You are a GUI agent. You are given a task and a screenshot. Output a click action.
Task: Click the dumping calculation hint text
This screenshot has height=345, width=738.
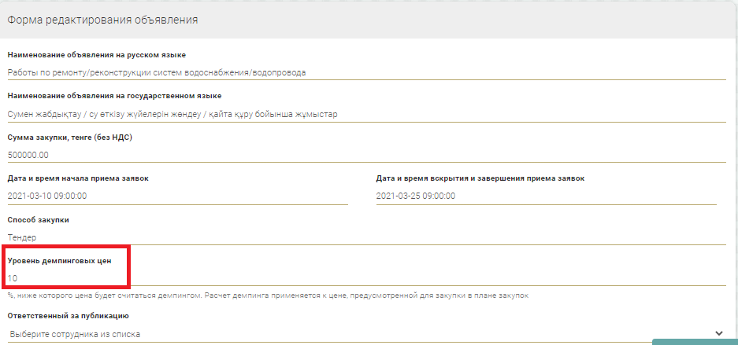coord(273,296)
